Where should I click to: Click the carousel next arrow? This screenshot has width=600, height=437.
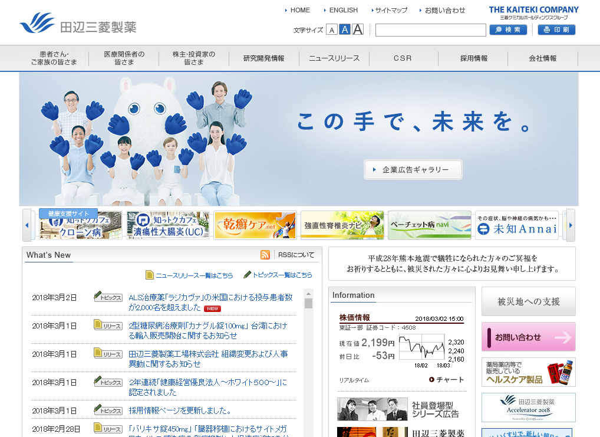(571, 225)
